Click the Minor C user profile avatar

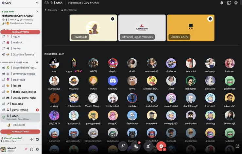tap(3, 149)
